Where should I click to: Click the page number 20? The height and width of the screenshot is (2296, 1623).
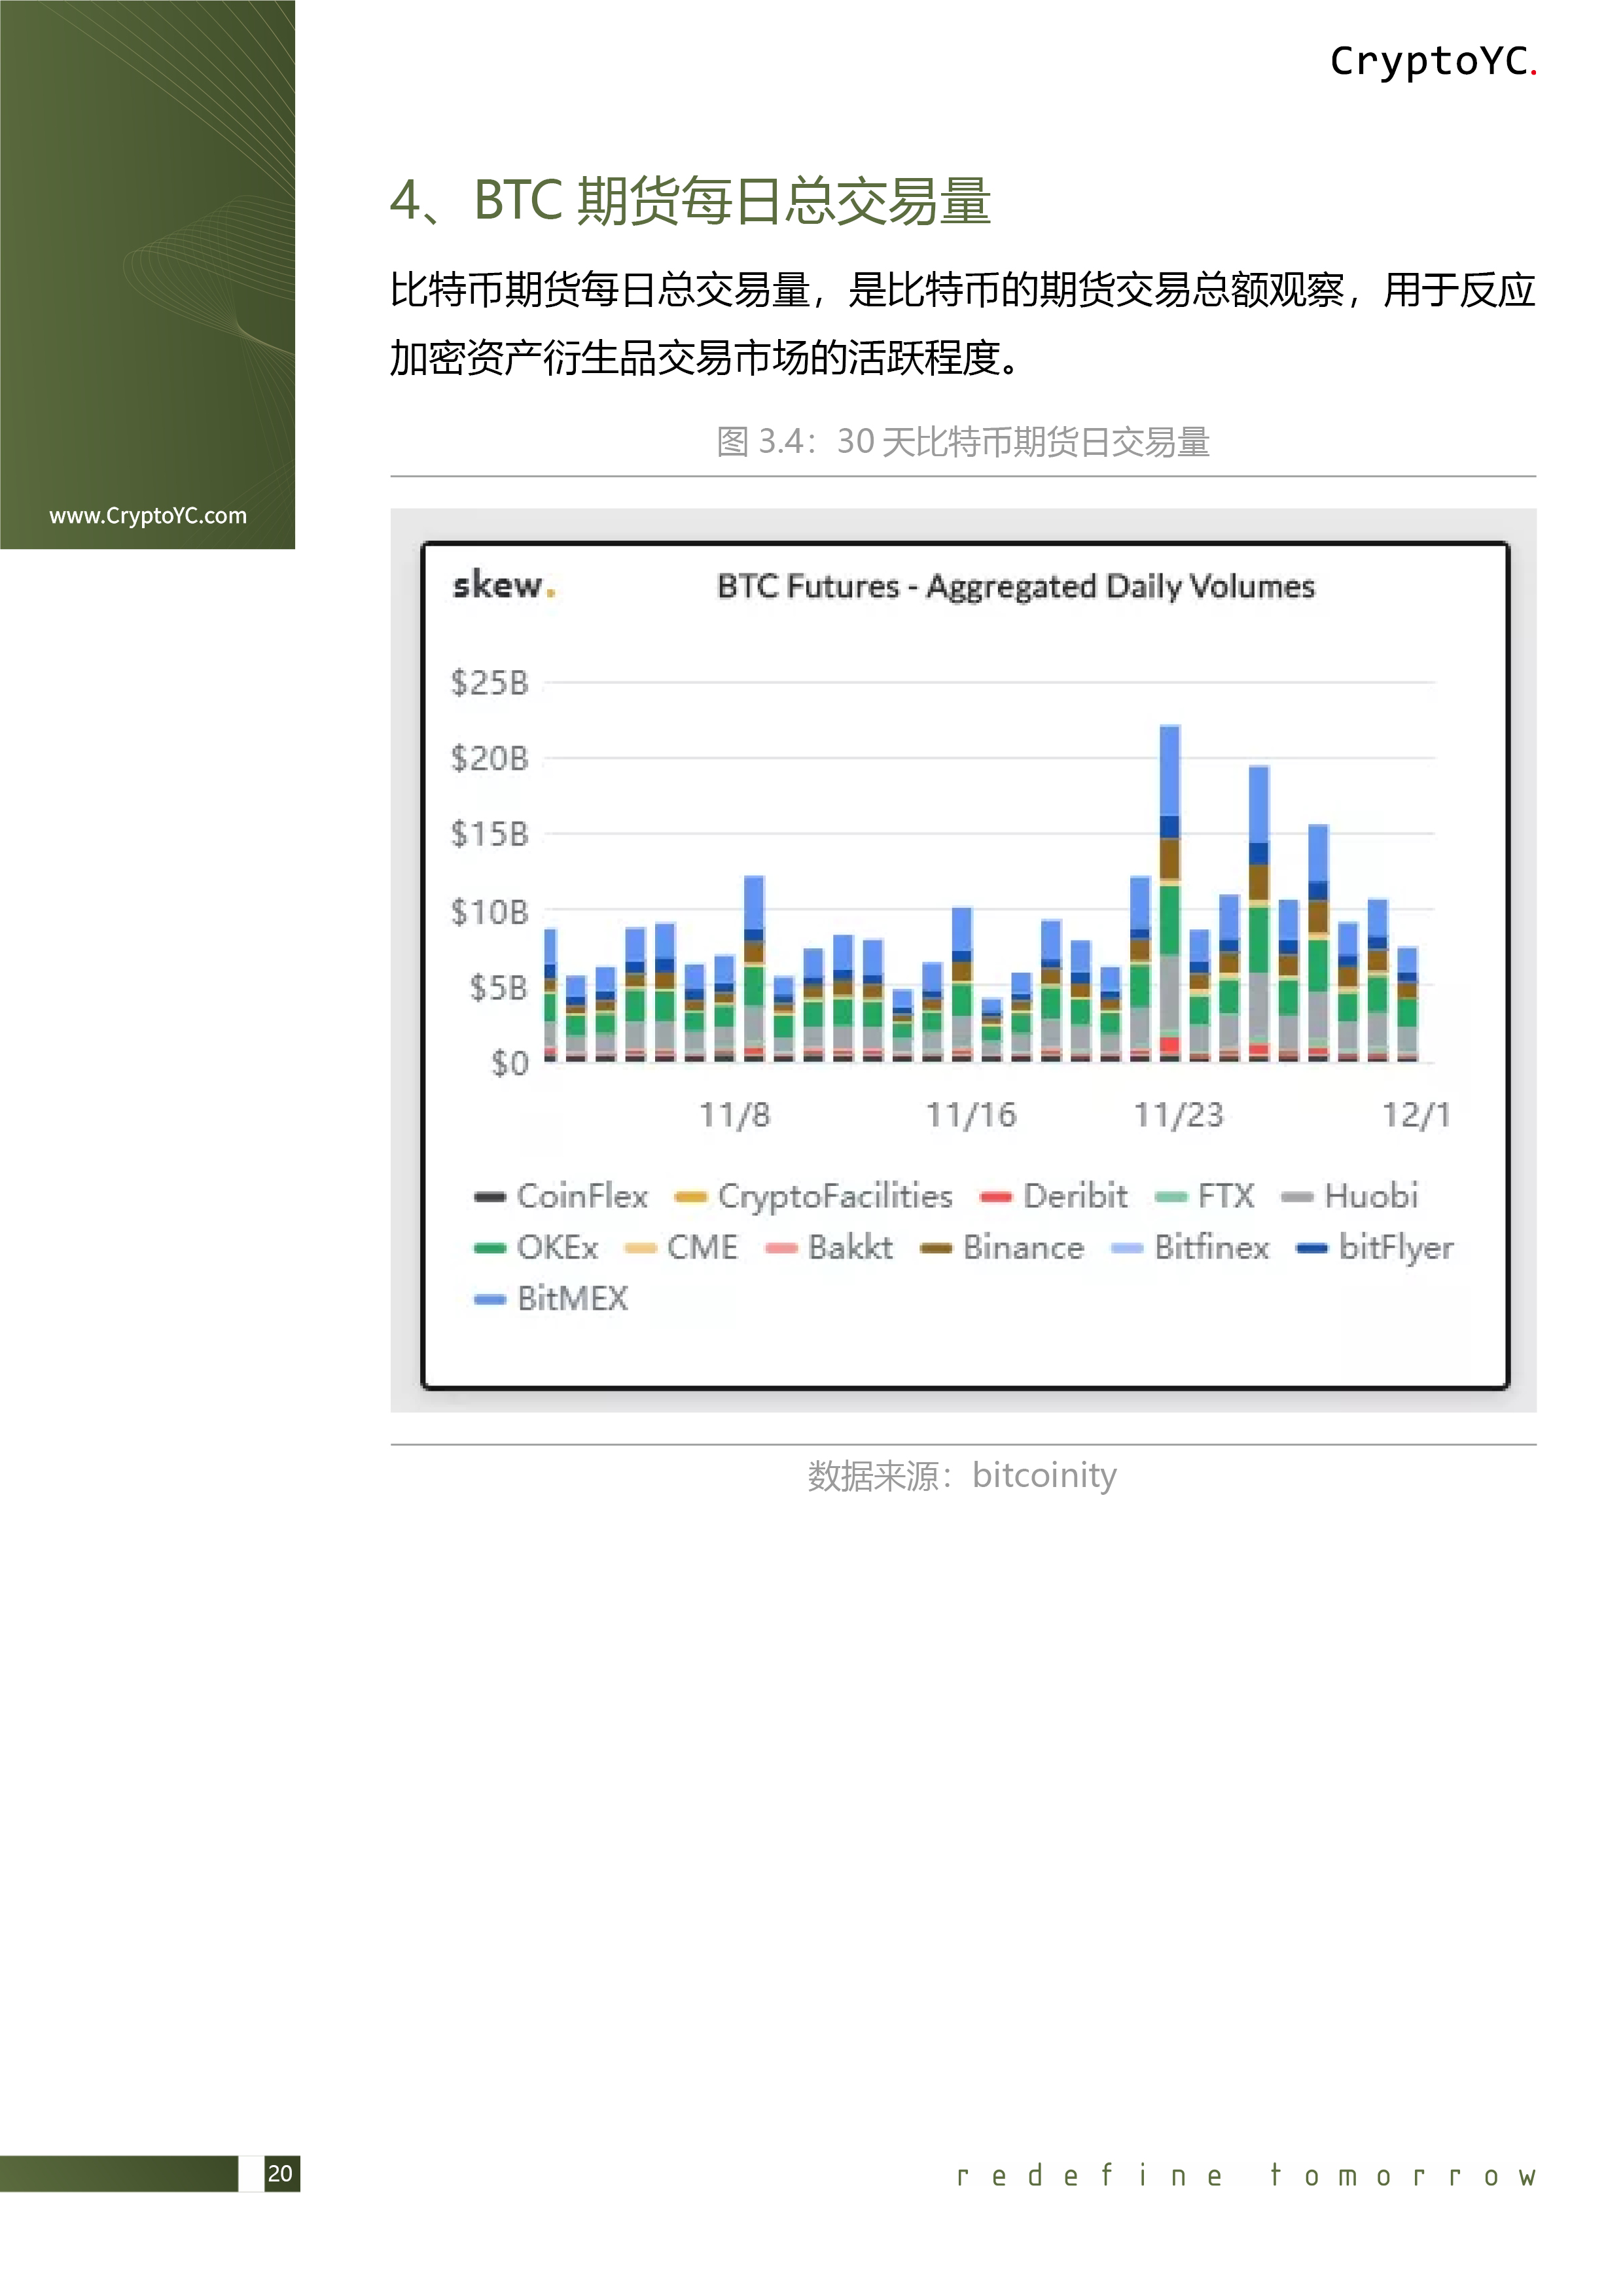pyautogui.click(x=280, y=2173)
